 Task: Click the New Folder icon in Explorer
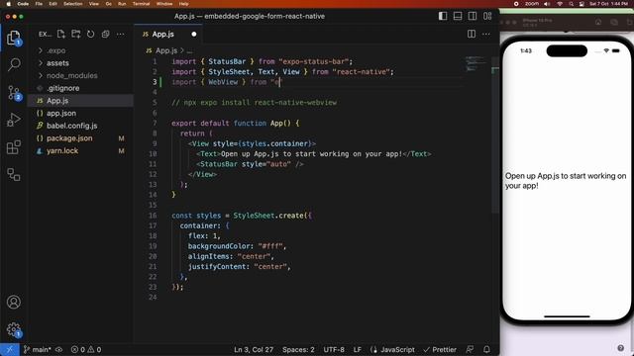pyautogui.click(x=75, y=35)
